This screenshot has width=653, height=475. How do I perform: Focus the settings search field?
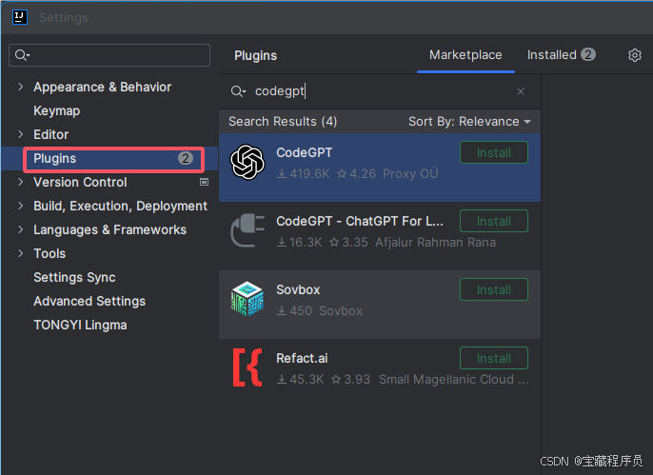tap(109, 55)
